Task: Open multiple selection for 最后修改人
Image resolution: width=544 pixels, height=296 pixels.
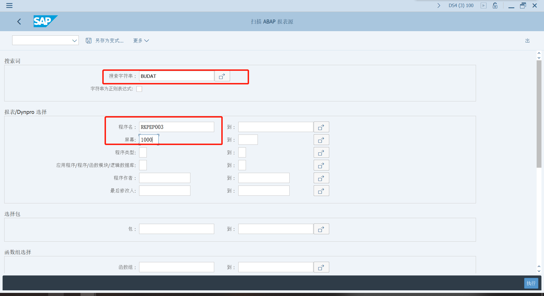Action: click(321, 190)
